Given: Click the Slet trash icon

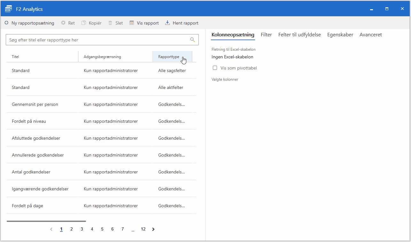Looking at the screenshot, I should tap(110, 23).
